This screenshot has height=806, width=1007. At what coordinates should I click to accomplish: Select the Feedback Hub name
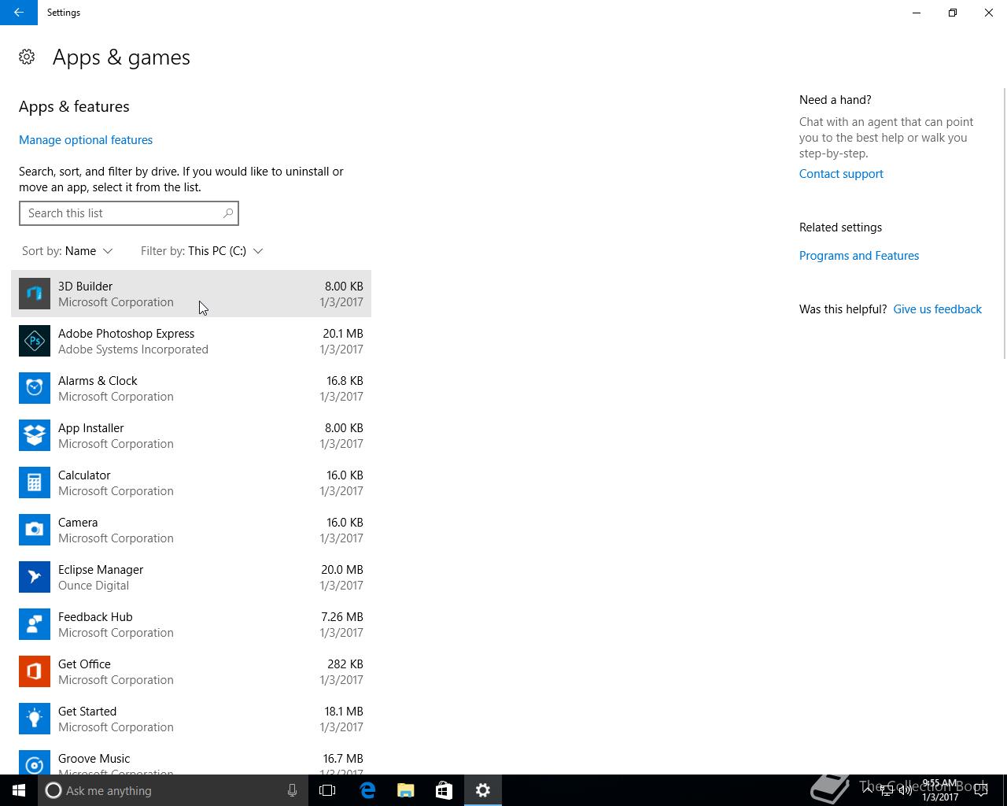[95, 617]
